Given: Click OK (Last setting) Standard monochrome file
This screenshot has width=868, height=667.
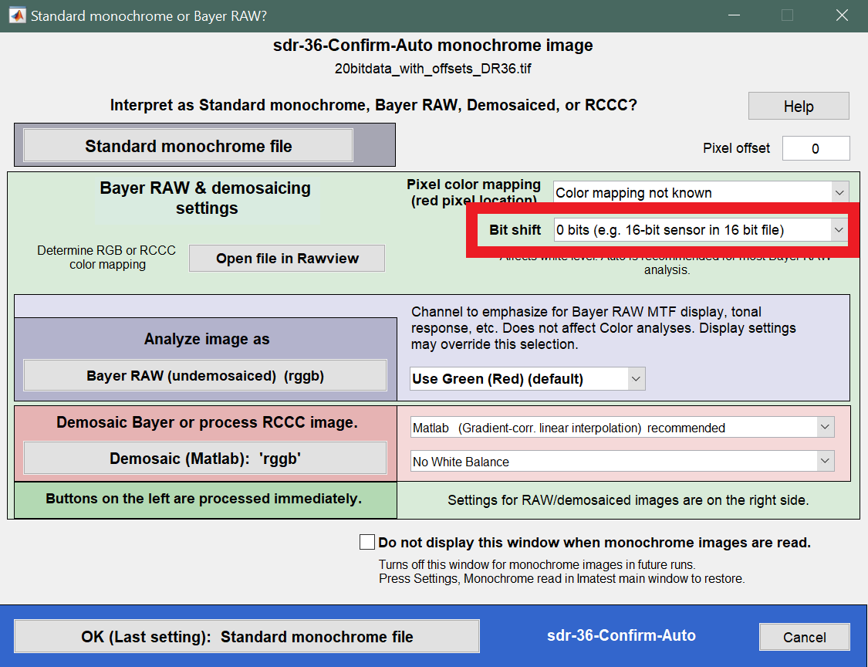Looking at the screenshot, I should (247, 637).
